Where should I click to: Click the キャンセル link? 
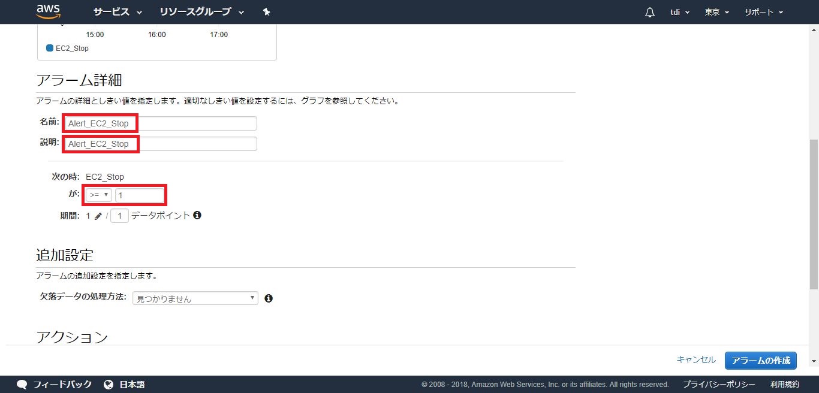(696, 360)
